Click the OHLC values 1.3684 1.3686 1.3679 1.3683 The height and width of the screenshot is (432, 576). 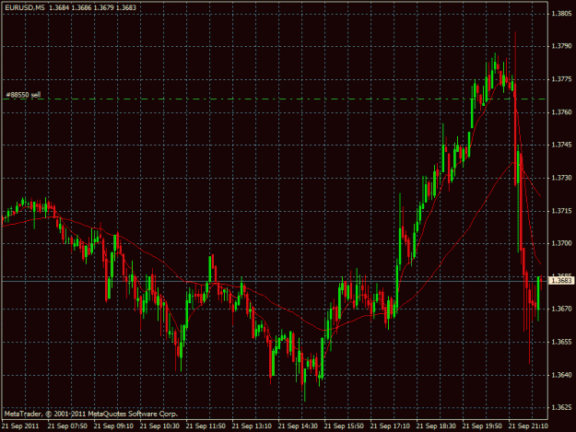click(x=92, y=7)
